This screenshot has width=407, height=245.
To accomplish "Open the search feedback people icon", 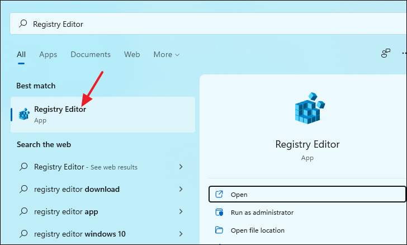I will (385, 53).
